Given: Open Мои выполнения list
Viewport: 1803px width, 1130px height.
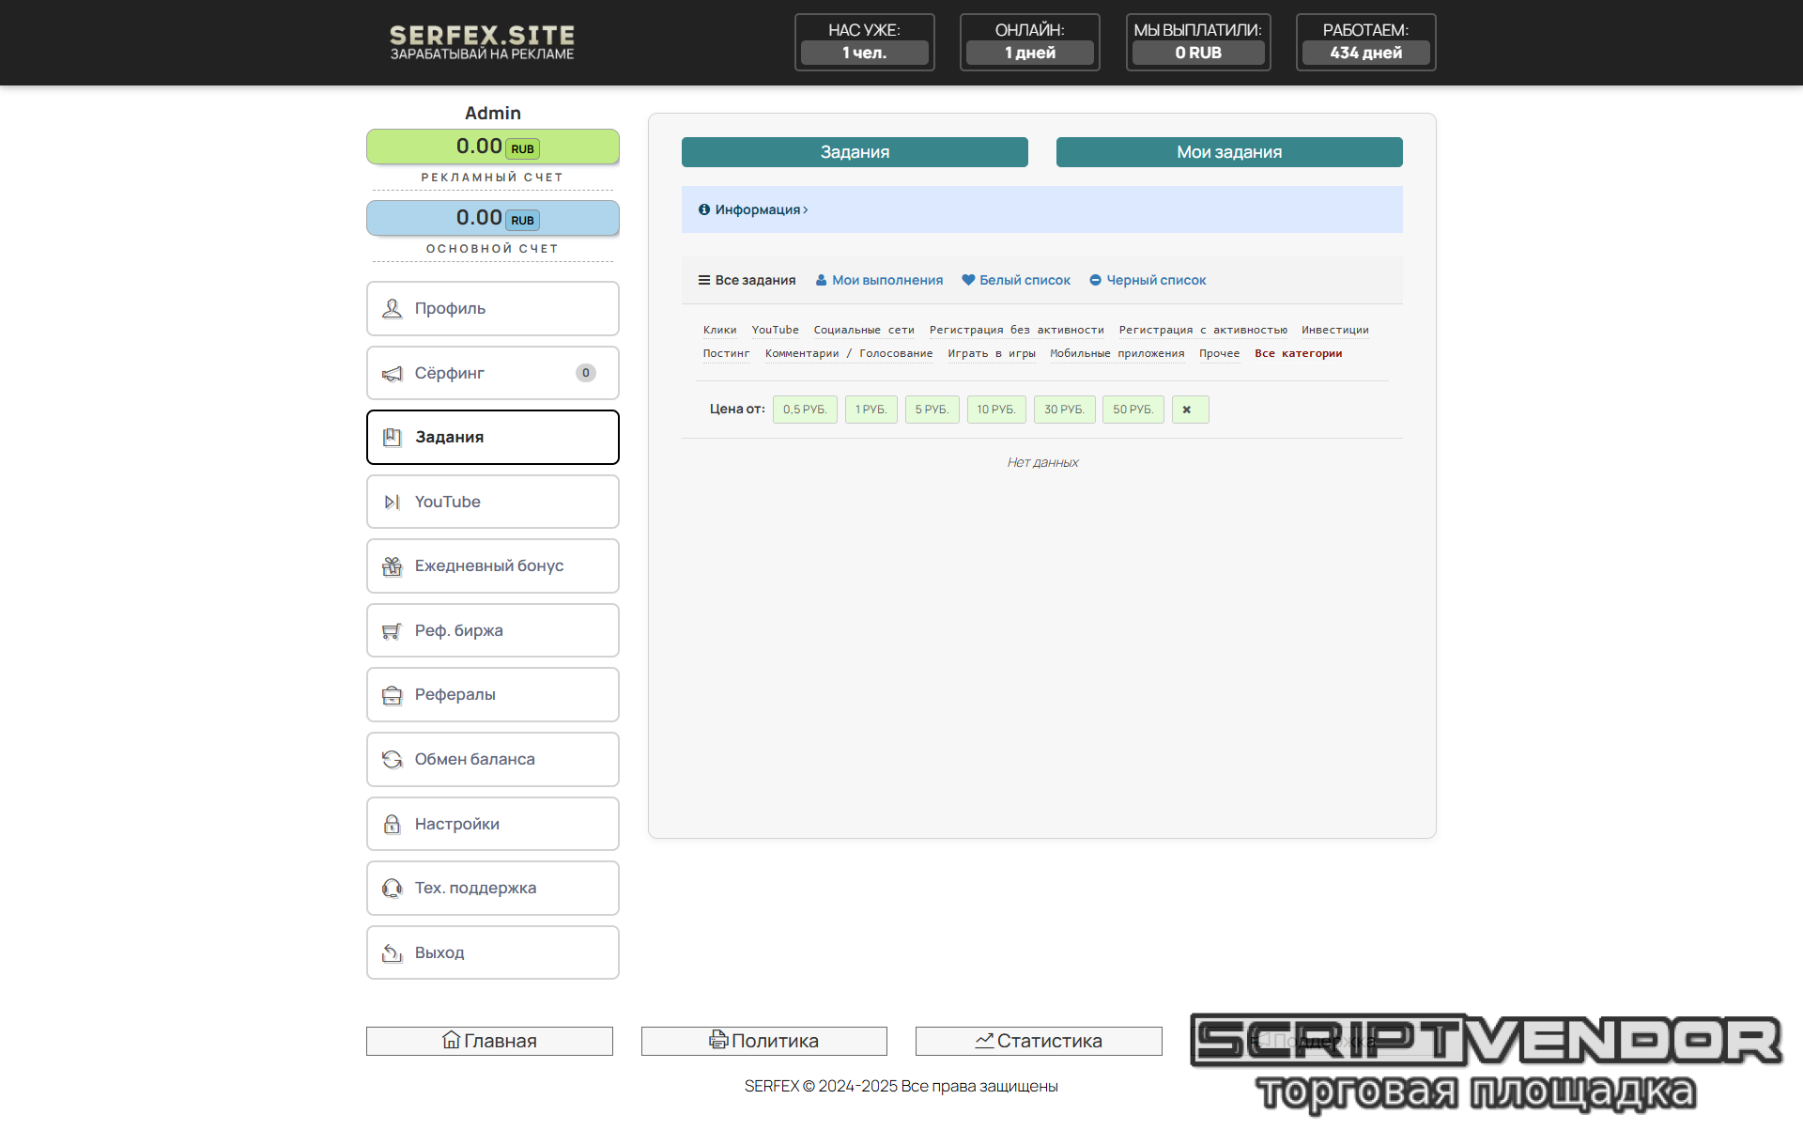Looking at the screenshot, I should (x=879, y=280).
